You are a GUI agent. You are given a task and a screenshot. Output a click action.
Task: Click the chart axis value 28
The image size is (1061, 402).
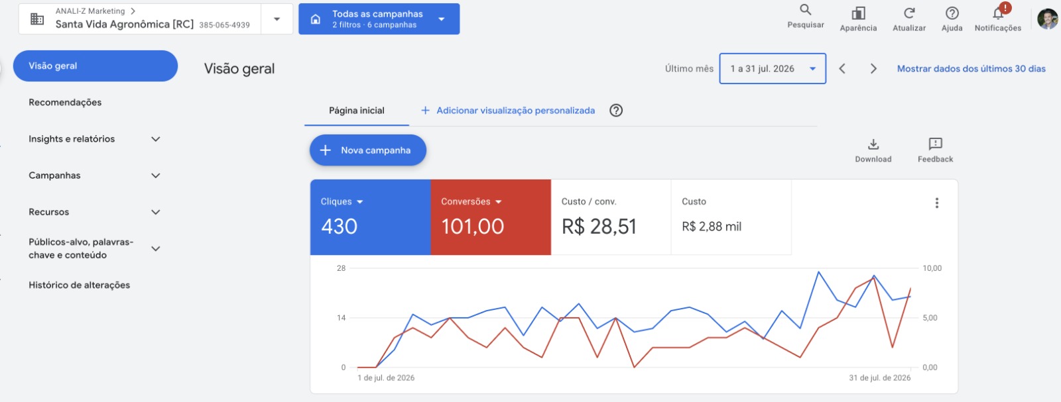pos(342,268)
